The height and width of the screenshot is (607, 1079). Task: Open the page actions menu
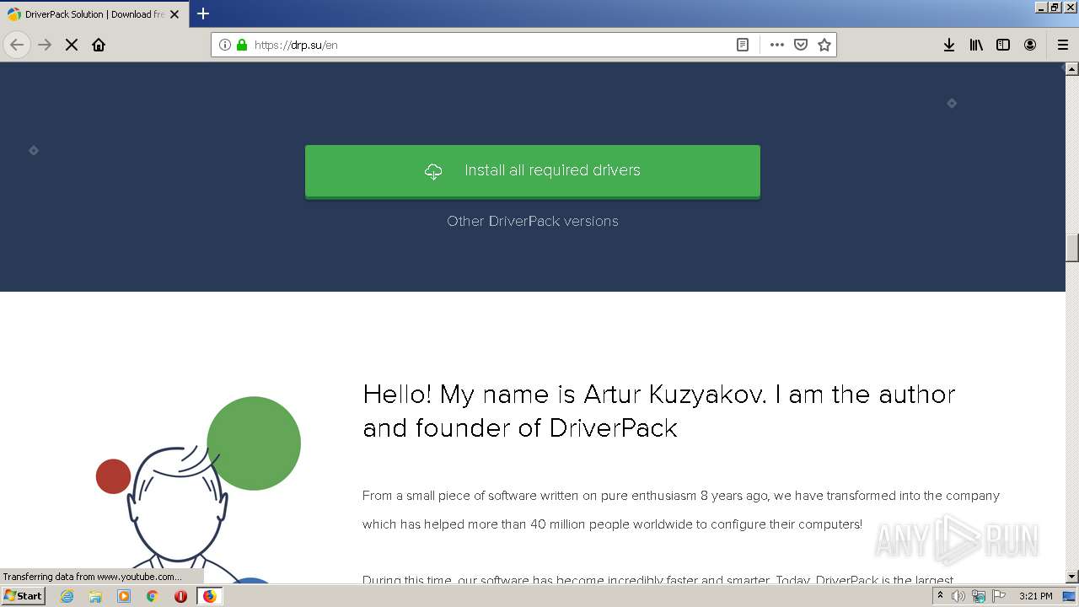point(777,45)
